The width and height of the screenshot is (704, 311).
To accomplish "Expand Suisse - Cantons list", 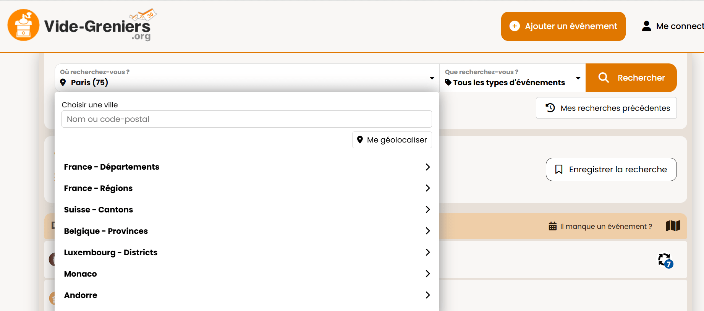I will click(246, 210).
